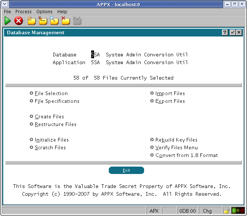This screenshot has width=247, height=216.
Task: Open the Help menu
Action: click(x=62, y=12)
